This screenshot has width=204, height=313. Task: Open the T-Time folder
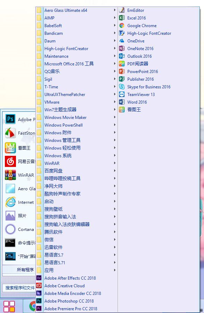(x=77, y=87)
